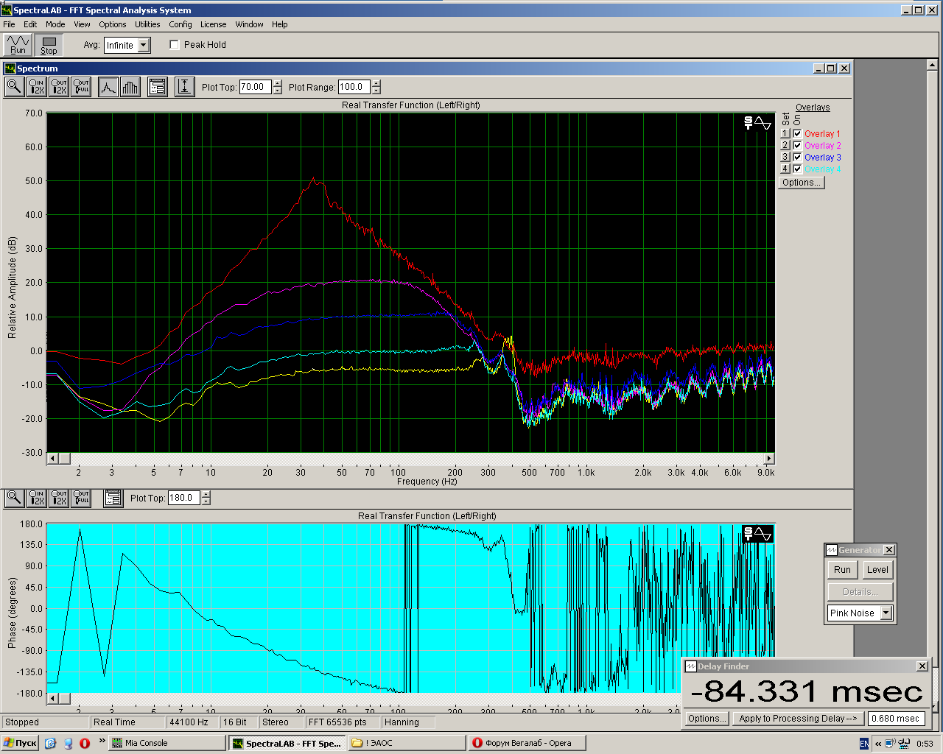Toggle Overlay 1 On checkbox
This screenshot has width=943, height=754.
[797, 134]
